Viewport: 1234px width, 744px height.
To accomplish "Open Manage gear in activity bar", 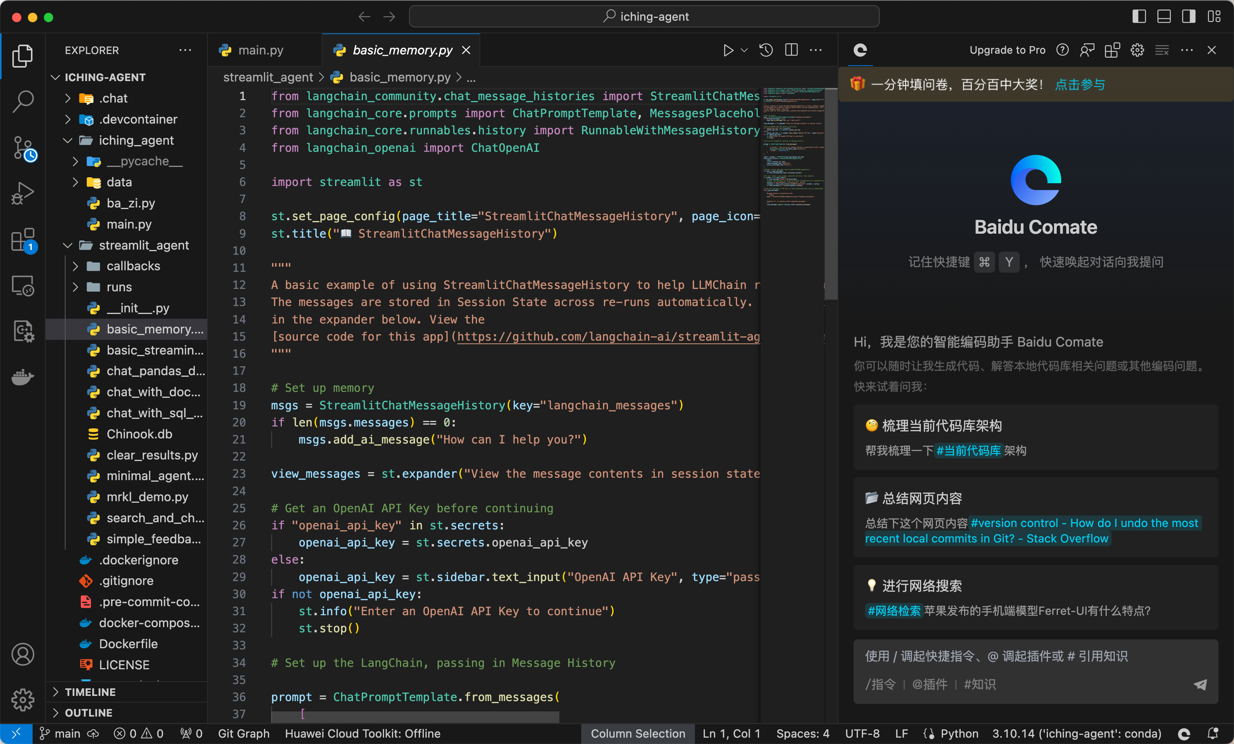I will coord(23,699).
